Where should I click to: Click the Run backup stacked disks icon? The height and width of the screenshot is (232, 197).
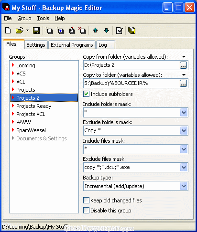click(x=131, y=31)
